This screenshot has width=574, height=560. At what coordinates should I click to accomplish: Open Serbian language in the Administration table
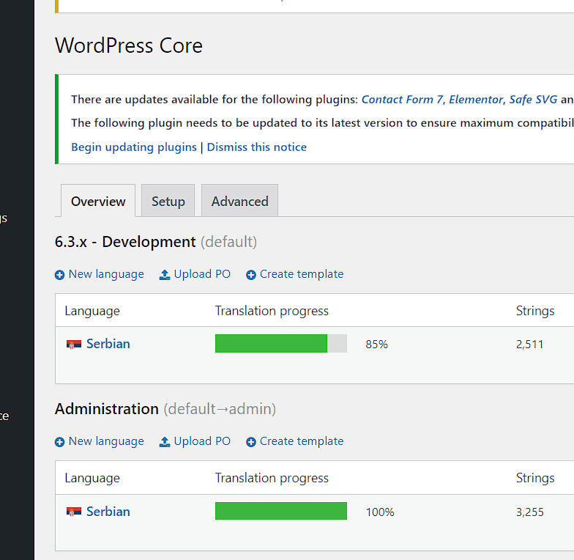108,512
